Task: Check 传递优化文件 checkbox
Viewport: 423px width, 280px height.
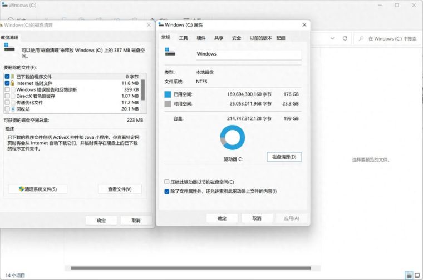Action: tap(7, 102)
